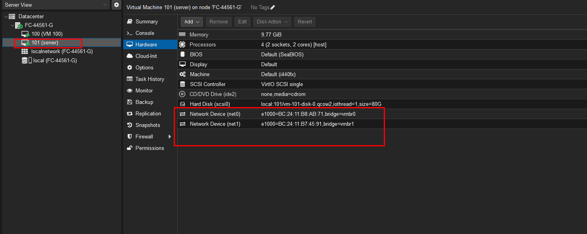Select 100 (VM 100) in the tree
Screen dimensions: 587x234
(x=47, y=34)
